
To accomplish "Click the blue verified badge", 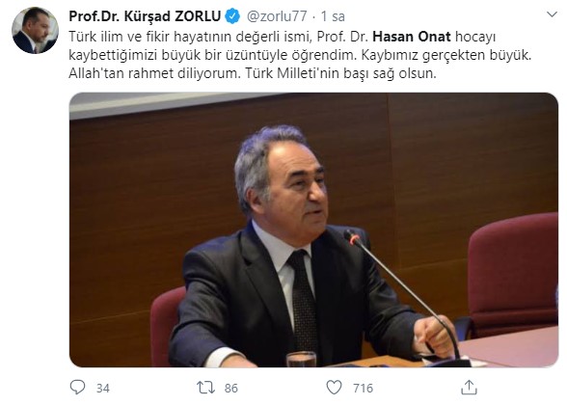I will point(232,16).
